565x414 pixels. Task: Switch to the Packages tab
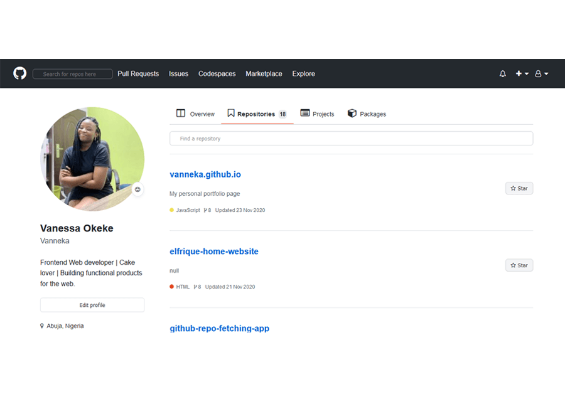367,114
